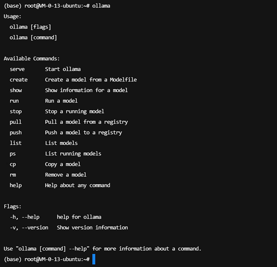
Task: Click the 'ps' command name
Action: [13, 154]
